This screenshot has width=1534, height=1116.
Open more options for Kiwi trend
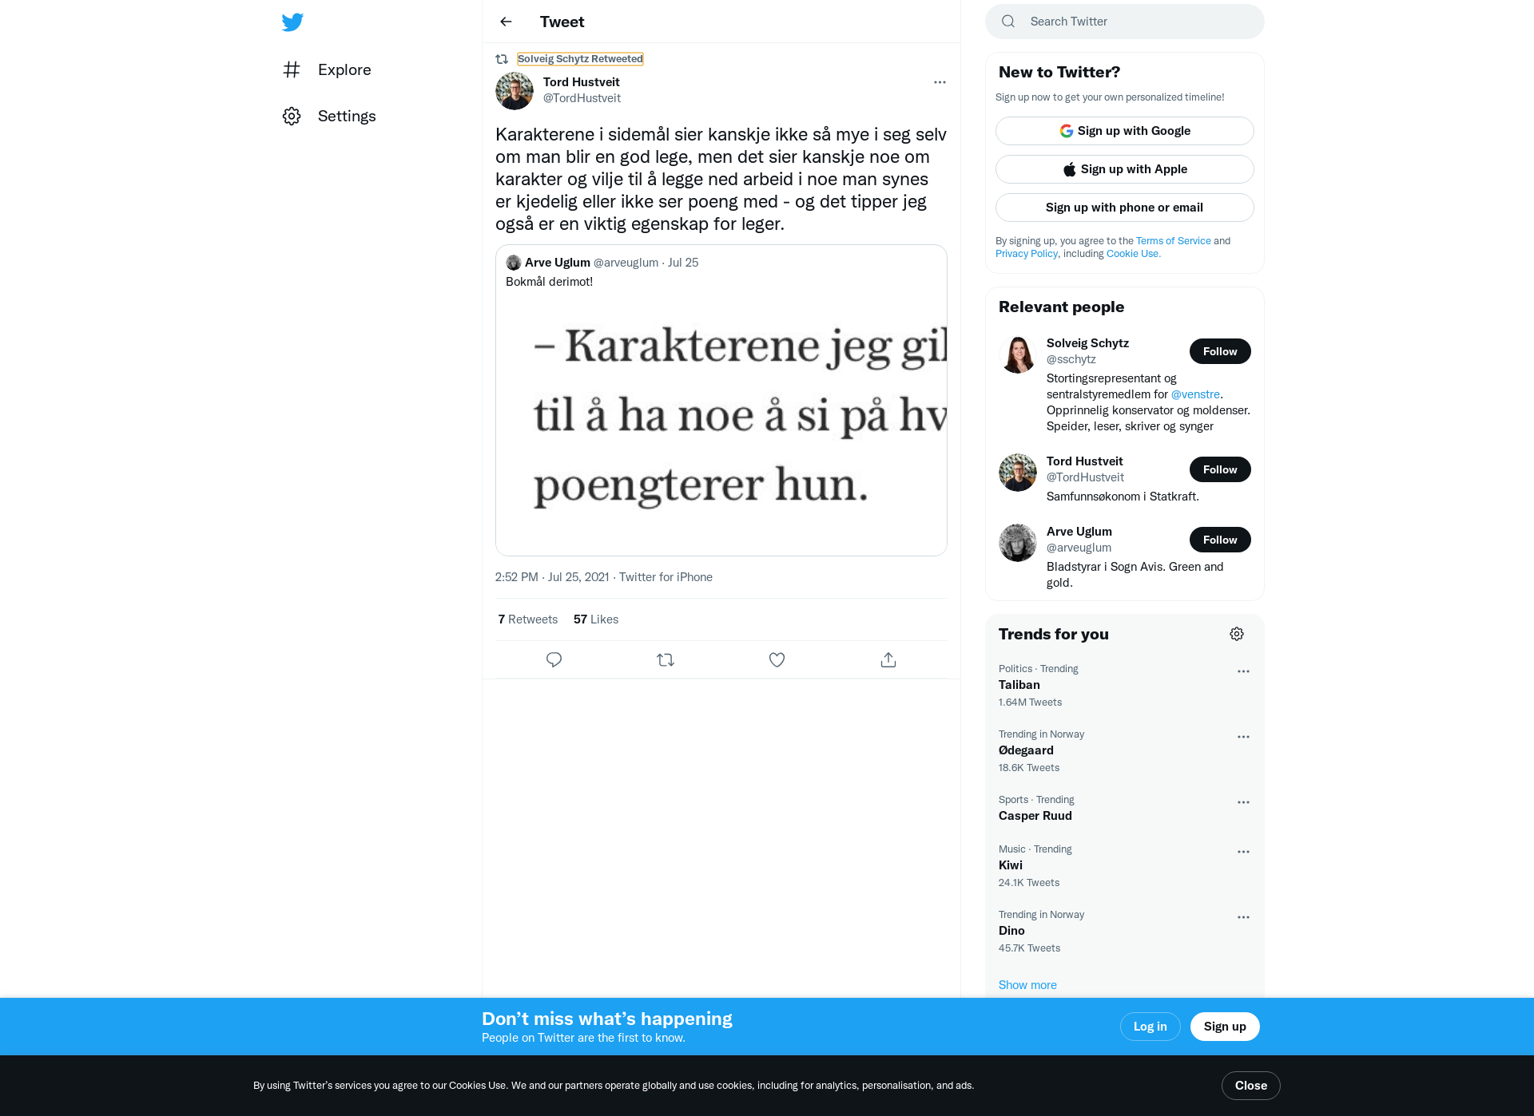point(1243,852)
